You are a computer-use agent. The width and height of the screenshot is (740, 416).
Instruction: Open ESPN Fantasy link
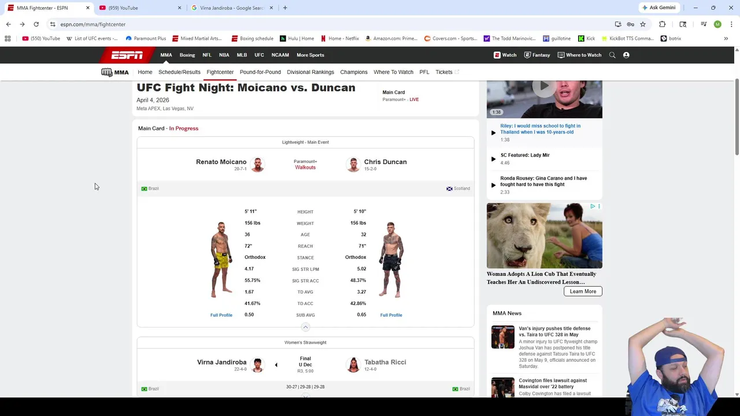point(537,55)
